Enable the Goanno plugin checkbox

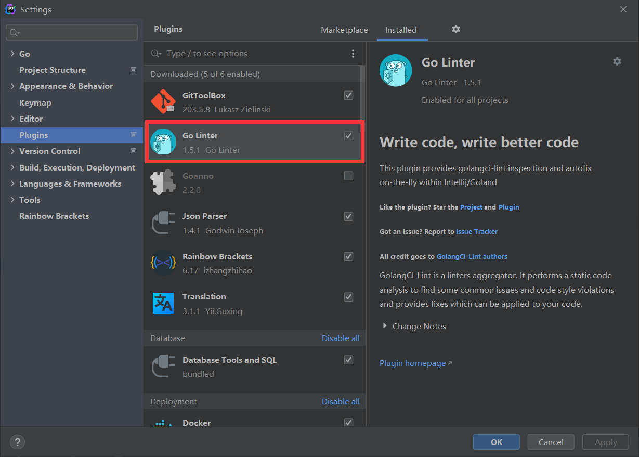pos(349,176)
